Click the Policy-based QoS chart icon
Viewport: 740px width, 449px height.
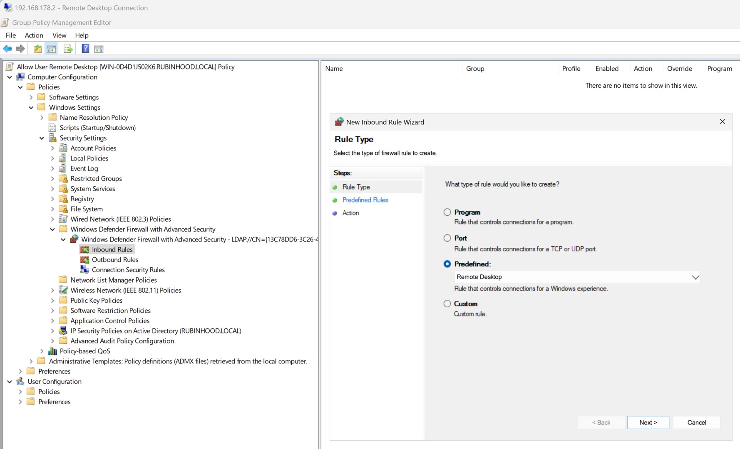coord(52,351)
